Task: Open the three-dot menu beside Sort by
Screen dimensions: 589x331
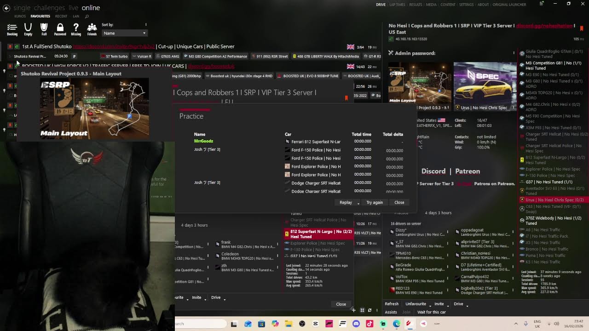Action: (x=146, y=25)
